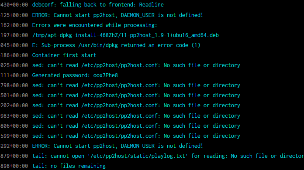Click the 111+00:00 timestamp beside Generated password
The width and height of the screenshot is (304, 170).
coord(14,75)
